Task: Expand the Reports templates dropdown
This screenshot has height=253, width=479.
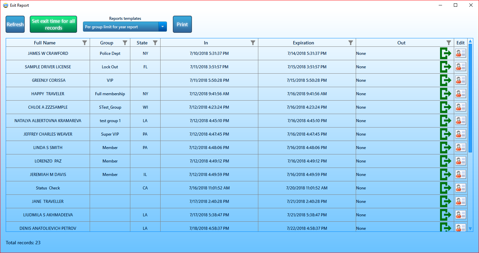Action: (x=163, y=27)
